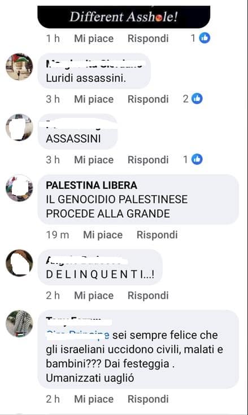The image size is (248, 415).
Task: Like the 'Umanizzati uaglió' comment
Action: (94, 399)
